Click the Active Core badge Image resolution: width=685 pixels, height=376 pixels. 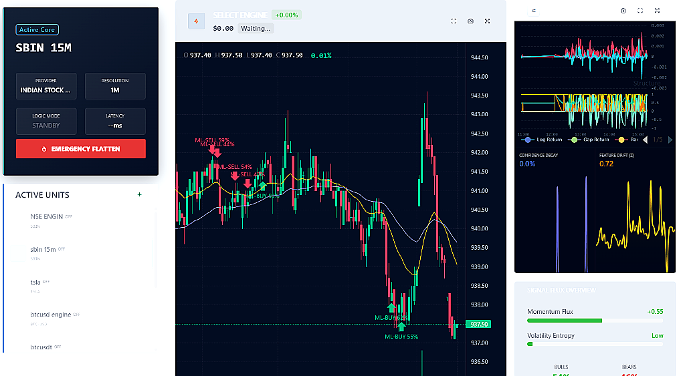pos(37,29)
